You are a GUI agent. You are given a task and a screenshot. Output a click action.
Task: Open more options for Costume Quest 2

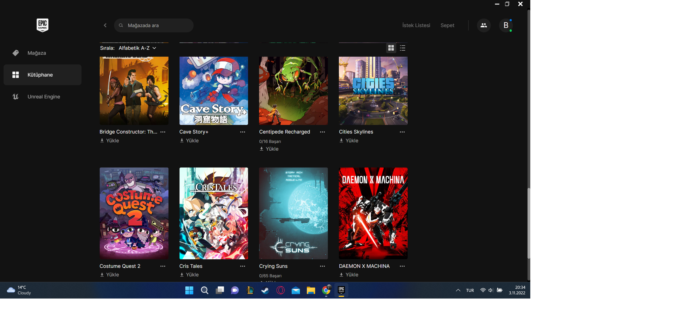click(x=163, y=266)
